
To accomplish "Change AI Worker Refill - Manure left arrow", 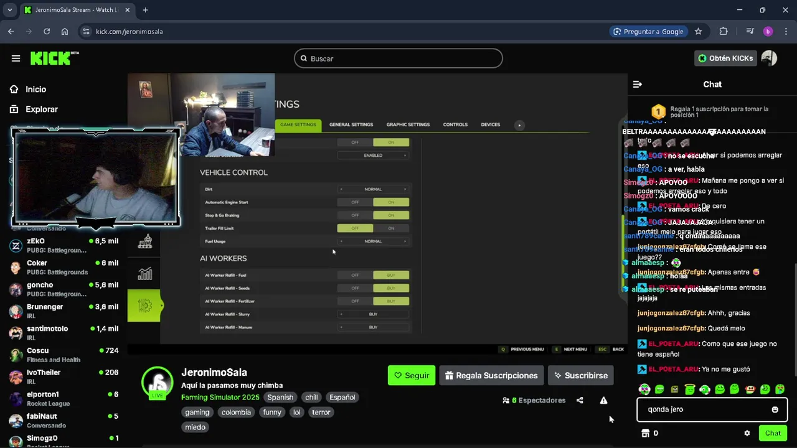I will click(341, 327).
